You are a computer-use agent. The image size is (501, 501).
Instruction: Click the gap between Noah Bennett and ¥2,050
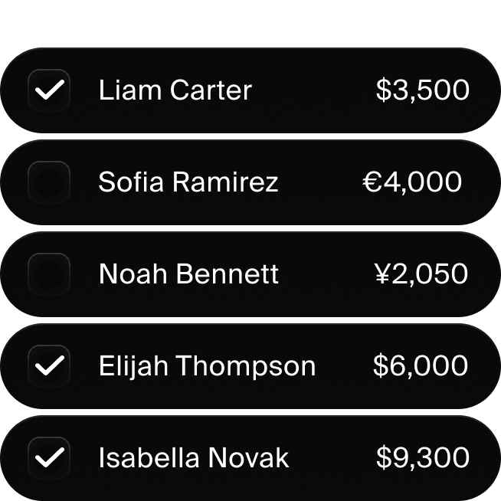pos(326,274)
